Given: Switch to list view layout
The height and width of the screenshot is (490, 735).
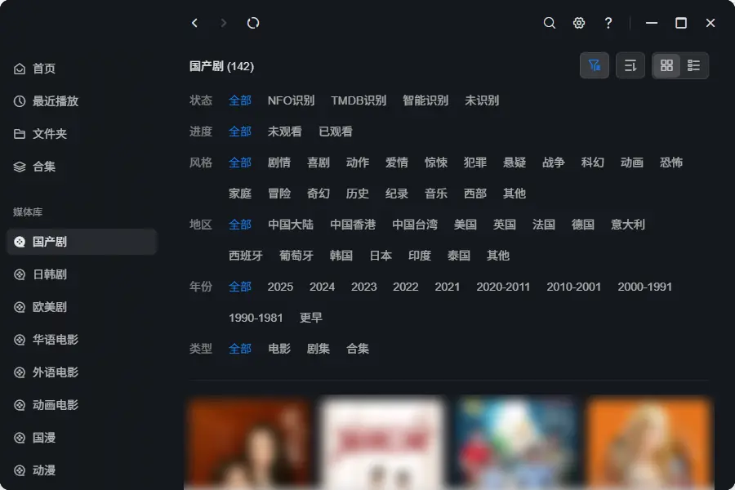Looking at the screenshot, I should click(x=694, y=65).
